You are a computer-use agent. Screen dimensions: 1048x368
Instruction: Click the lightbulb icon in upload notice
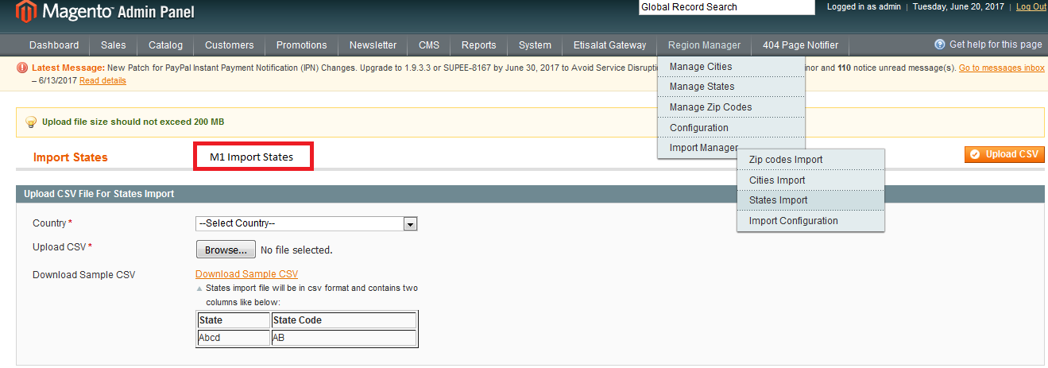31,122
